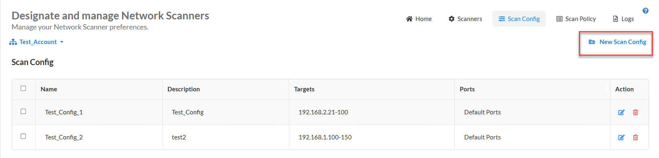Edit Test_Config_1 with its pencil icon
The height and width of the screenshot is (158, 659).
click(621, 112)
